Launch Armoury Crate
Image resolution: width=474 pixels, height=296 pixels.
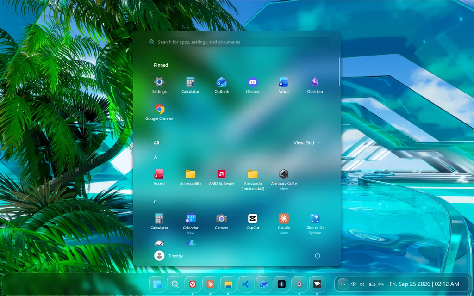tap(284, 180)
